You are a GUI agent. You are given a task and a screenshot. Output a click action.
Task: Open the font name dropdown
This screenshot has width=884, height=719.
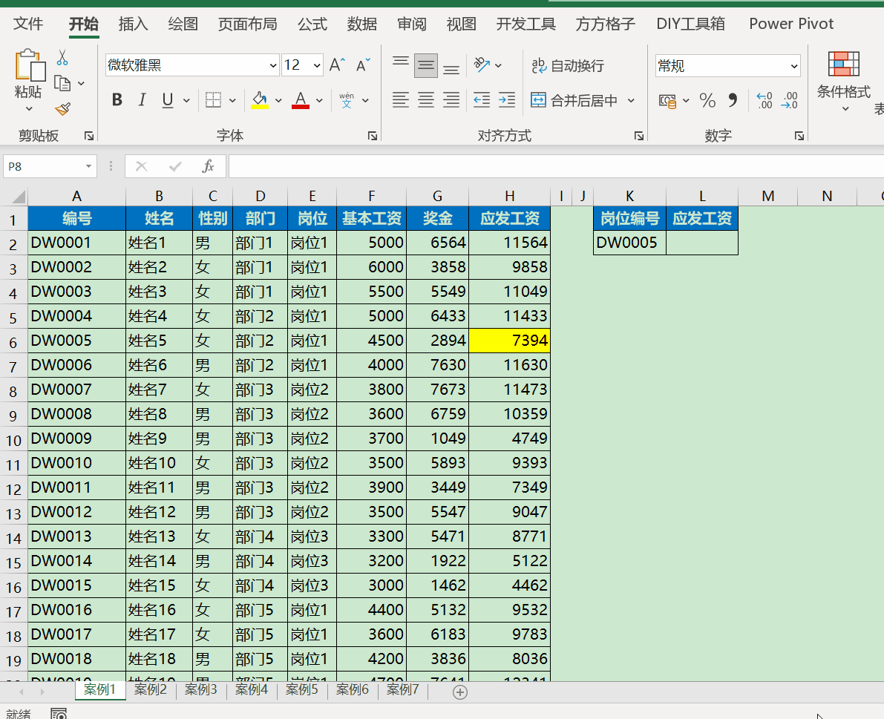(x=272, y=65)
